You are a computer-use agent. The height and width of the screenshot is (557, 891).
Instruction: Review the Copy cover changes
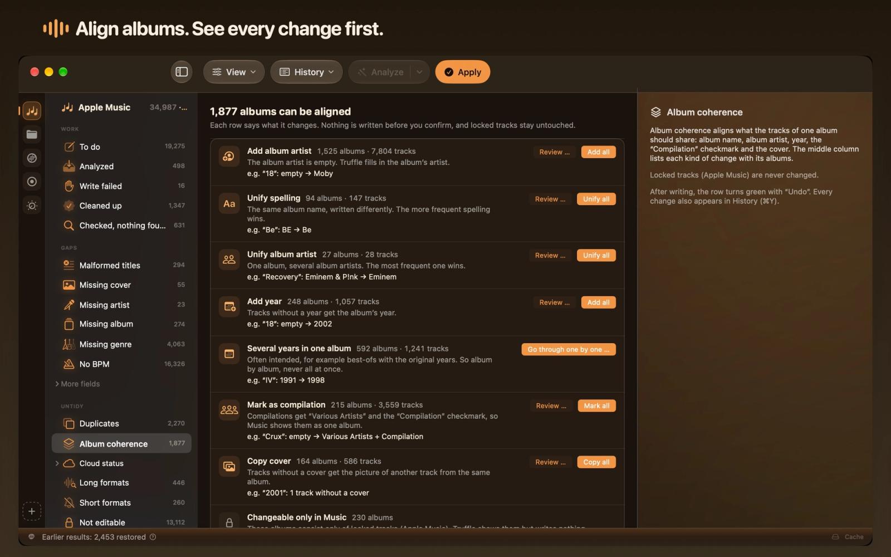[x=550, y=462]
